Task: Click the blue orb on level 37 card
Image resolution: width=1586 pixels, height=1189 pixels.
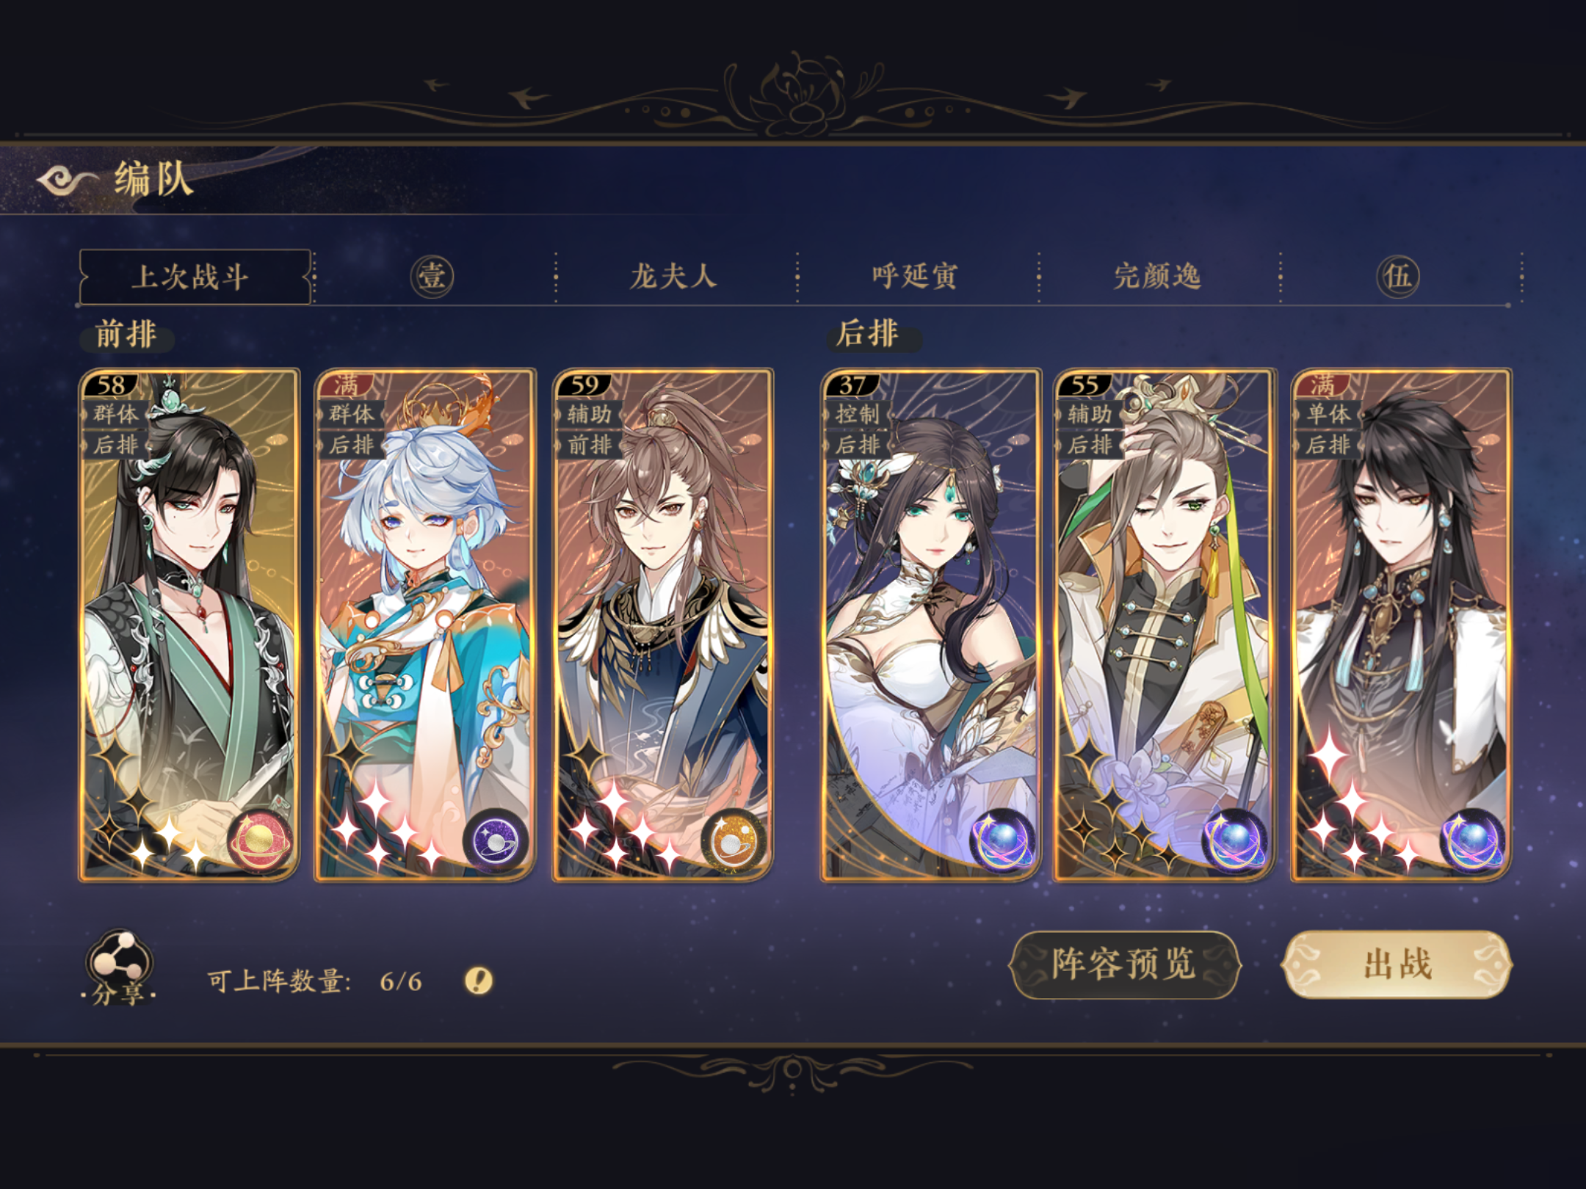Action: point(1002,841)
